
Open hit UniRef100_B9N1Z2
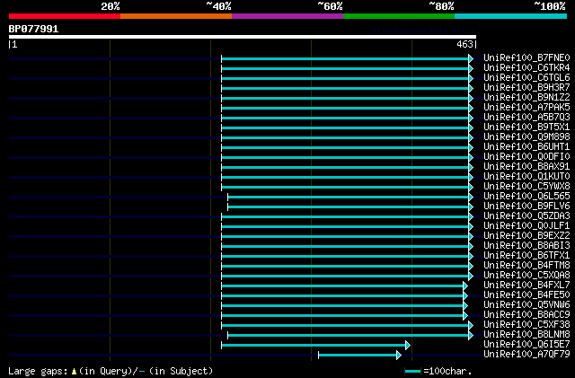(x=526, y=98)
